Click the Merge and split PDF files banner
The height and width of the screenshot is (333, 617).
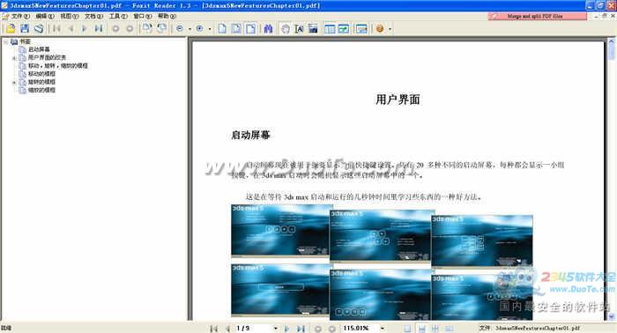click(537, 16)
